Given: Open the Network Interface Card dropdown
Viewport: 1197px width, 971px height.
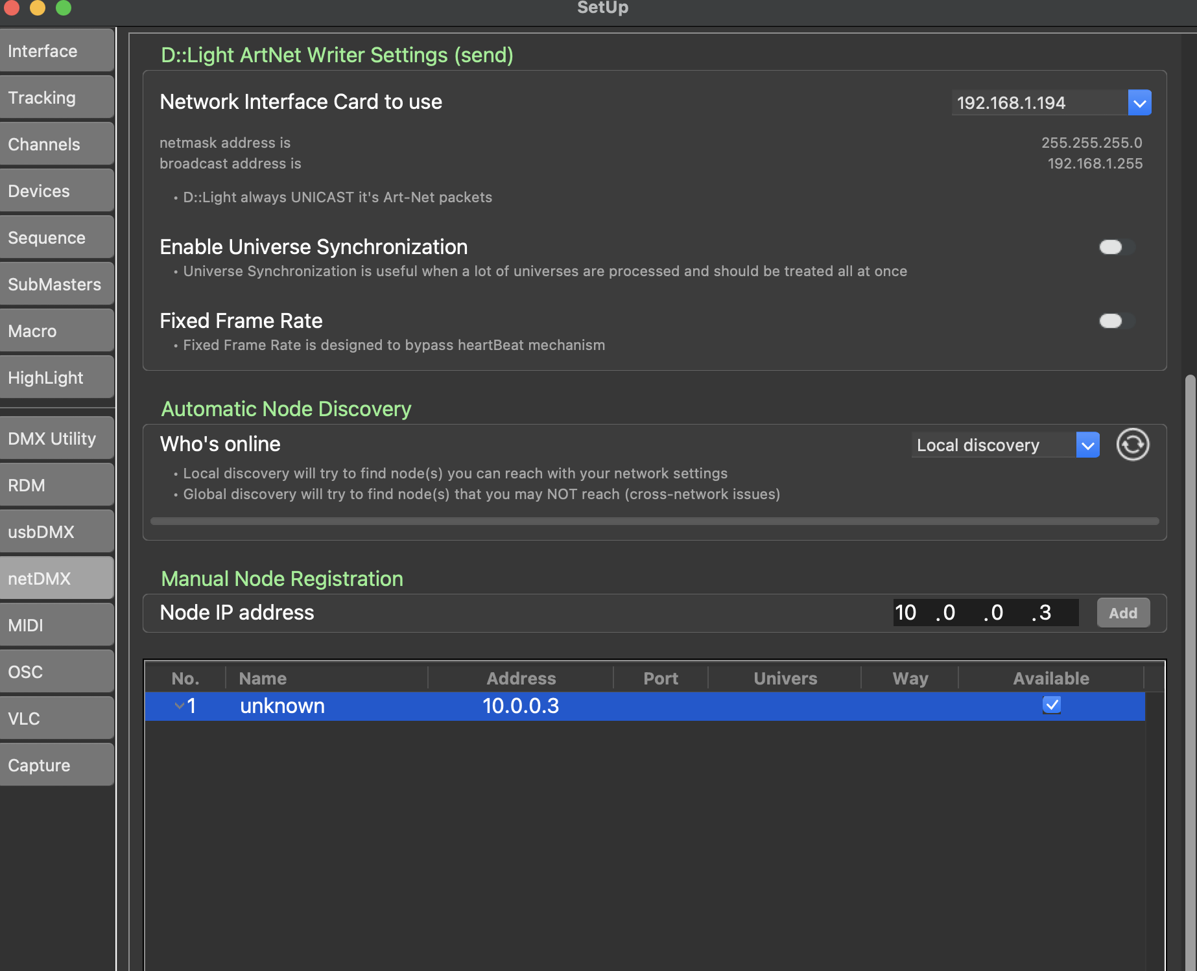Looking at the screenshot, I should [x=1051, y=102].
